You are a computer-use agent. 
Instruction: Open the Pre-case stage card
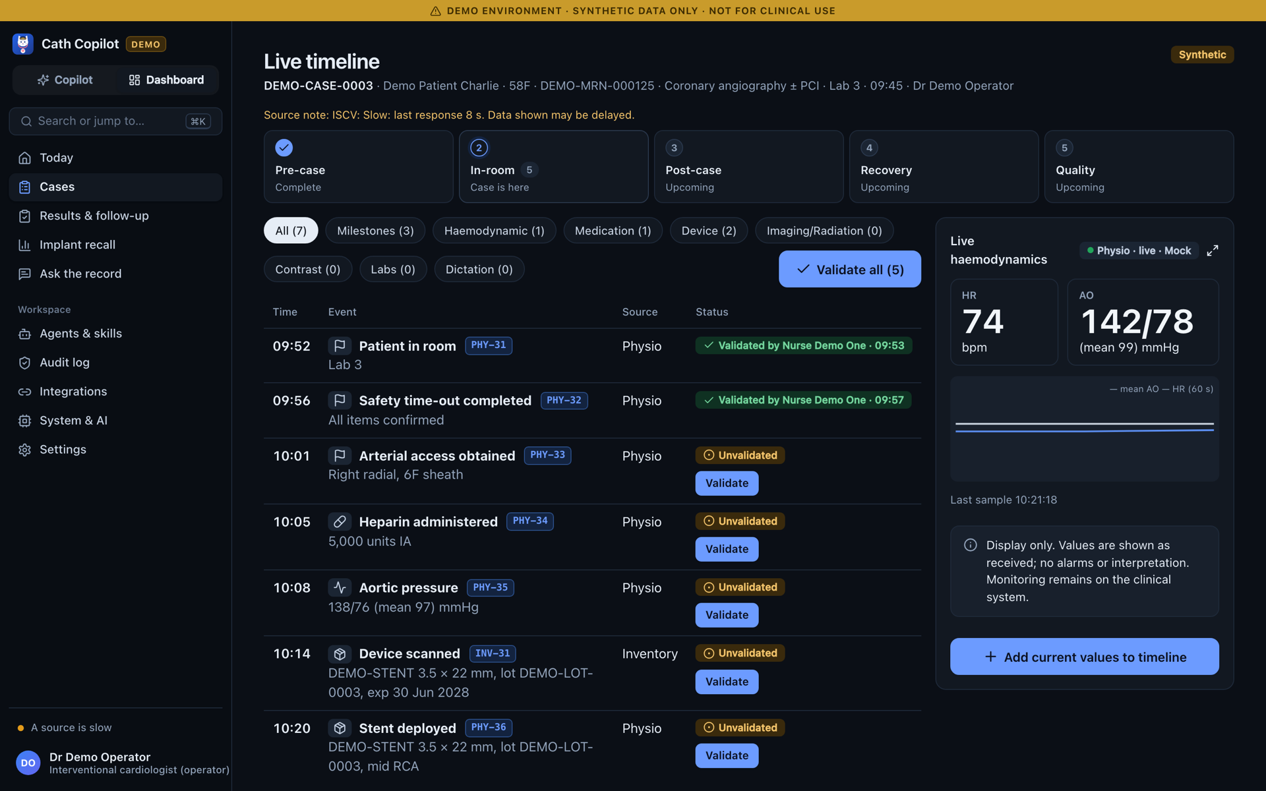(x=359, y=166)
